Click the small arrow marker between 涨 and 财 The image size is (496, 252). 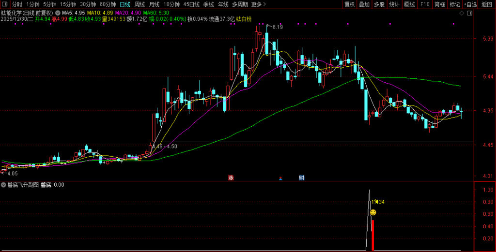pos(280,178)
